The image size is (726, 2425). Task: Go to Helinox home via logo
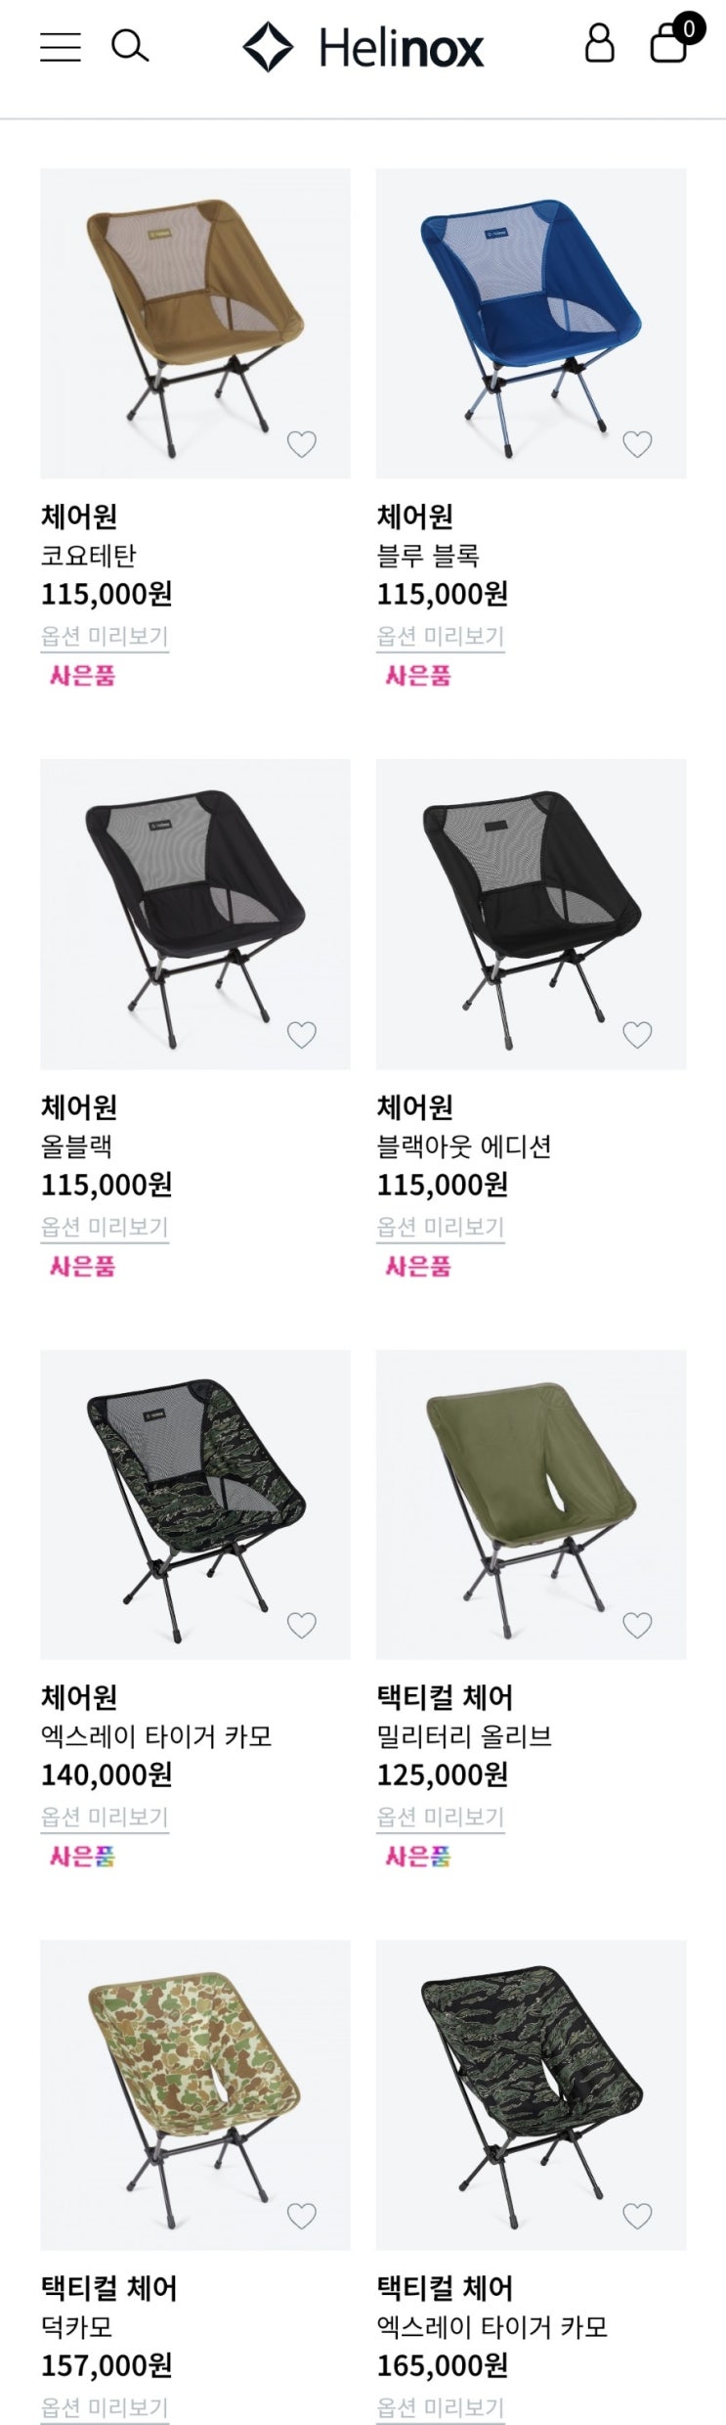(363, 48)
